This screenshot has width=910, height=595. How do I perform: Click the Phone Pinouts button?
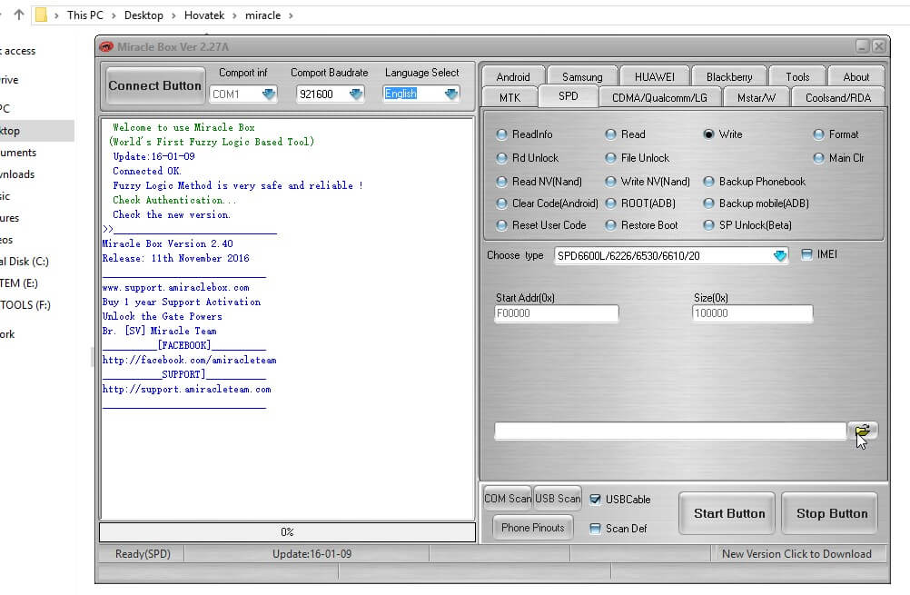(531, 527)
